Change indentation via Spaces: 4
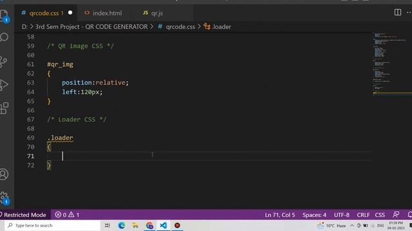The width and height of the screenshot is (412, 231). pyautogui.click(x=314, y=215)
